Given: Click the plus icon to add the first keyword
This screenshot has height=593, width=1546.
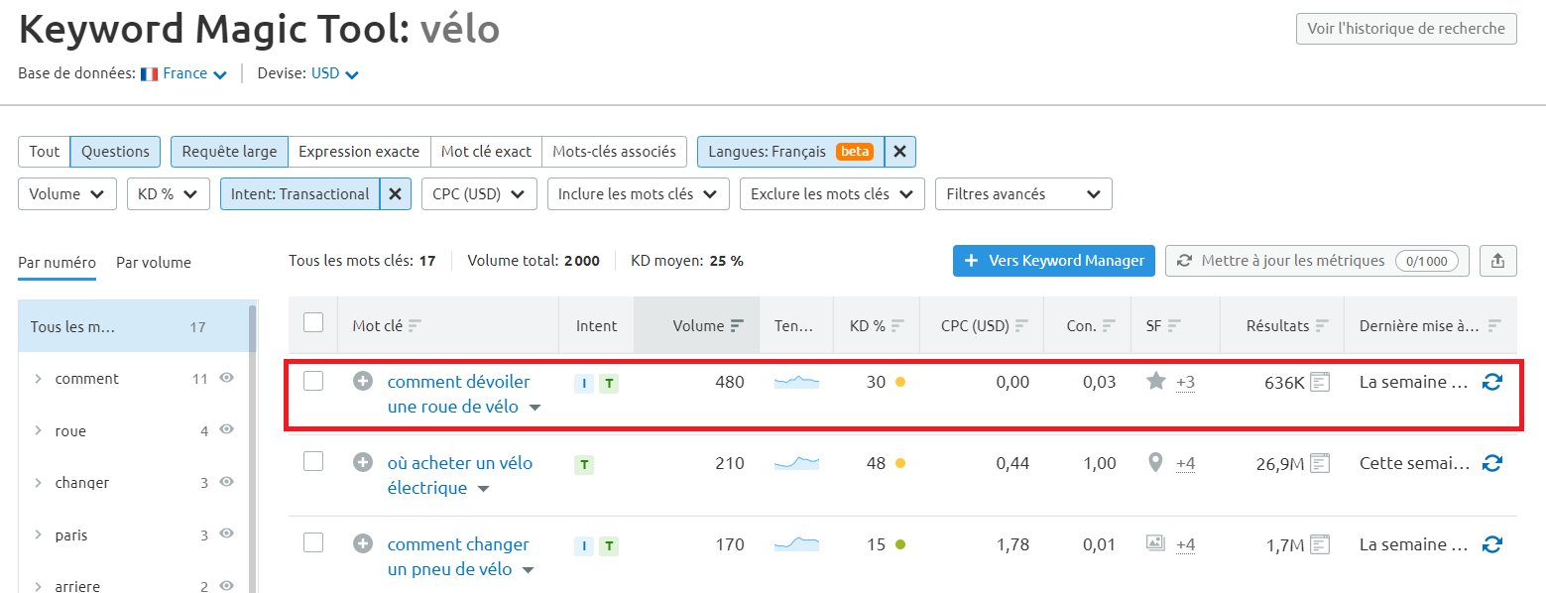Looking at the screenshot, I should point(362,381).
